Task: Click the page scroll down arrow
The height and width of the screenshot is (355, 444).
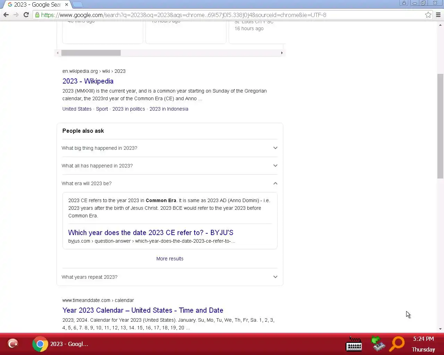Action: pyautogui.click(x=440, y=329)
